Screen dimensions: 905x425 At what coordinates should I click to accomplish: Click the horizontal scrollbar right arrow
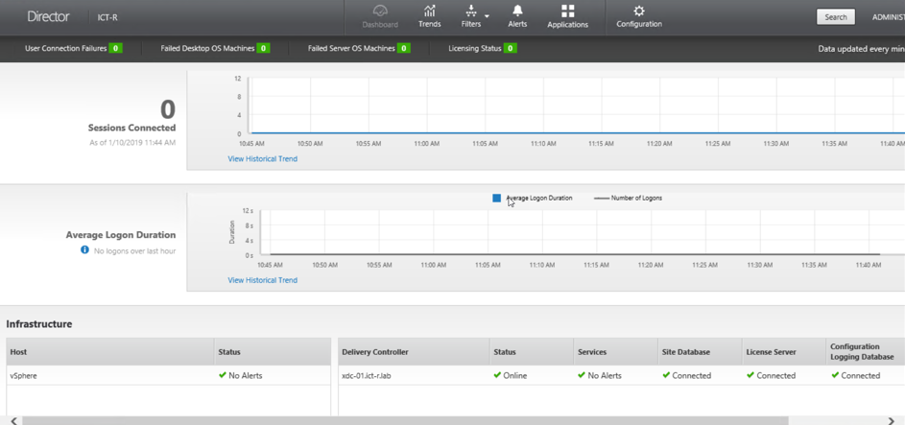point(892,420)
